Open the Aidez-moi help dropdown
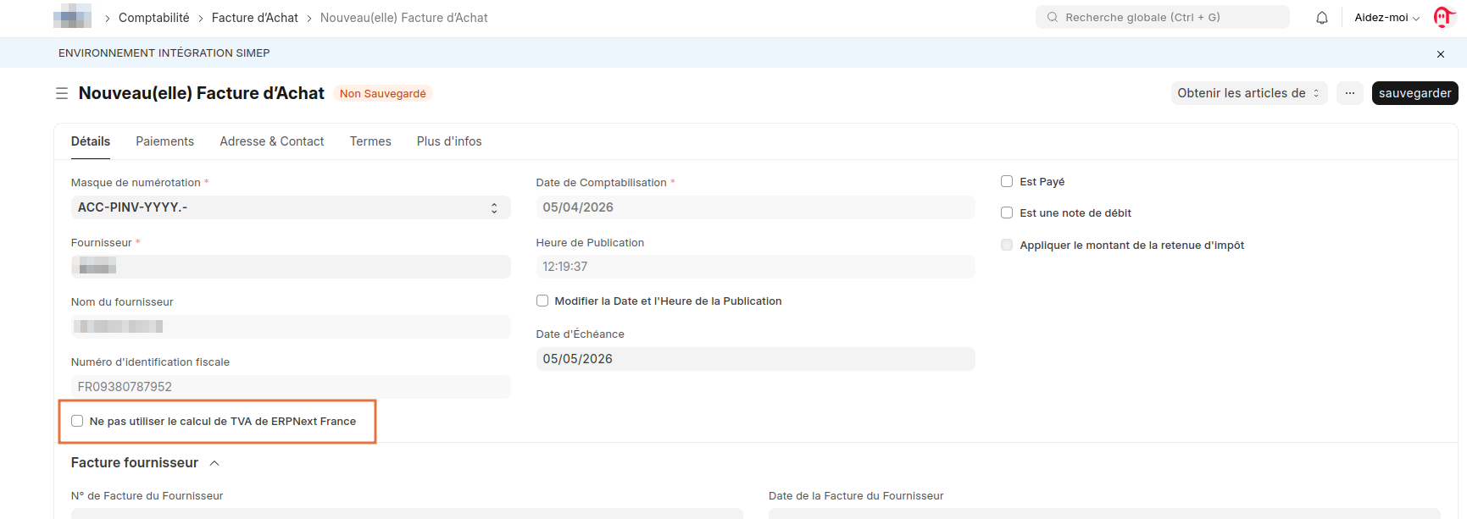 coord(1386,18)
